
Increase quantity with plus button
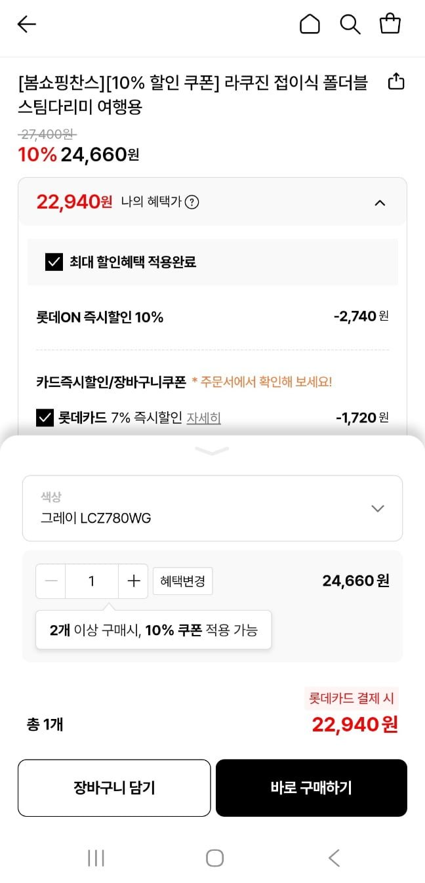134,581
